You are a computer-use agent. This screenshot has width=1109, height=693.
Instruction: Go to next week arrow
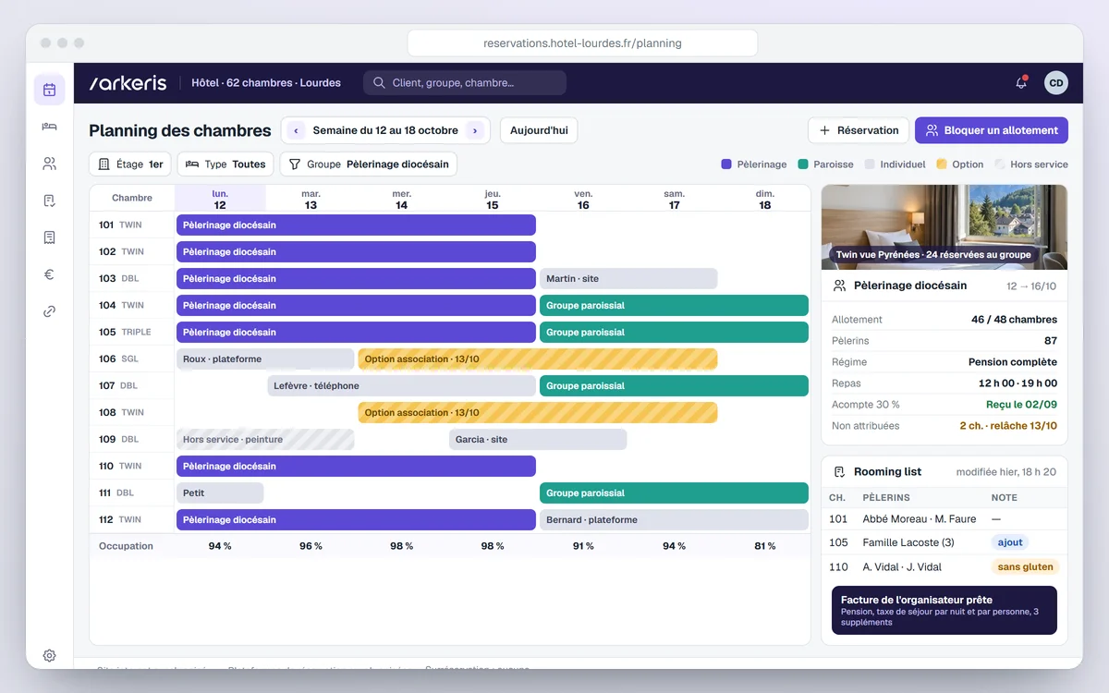[475, 130]
